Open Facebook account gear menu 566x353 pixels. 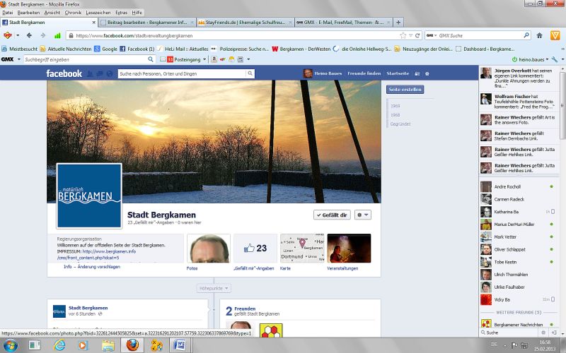pyautogui.click(x=427, y=73)
